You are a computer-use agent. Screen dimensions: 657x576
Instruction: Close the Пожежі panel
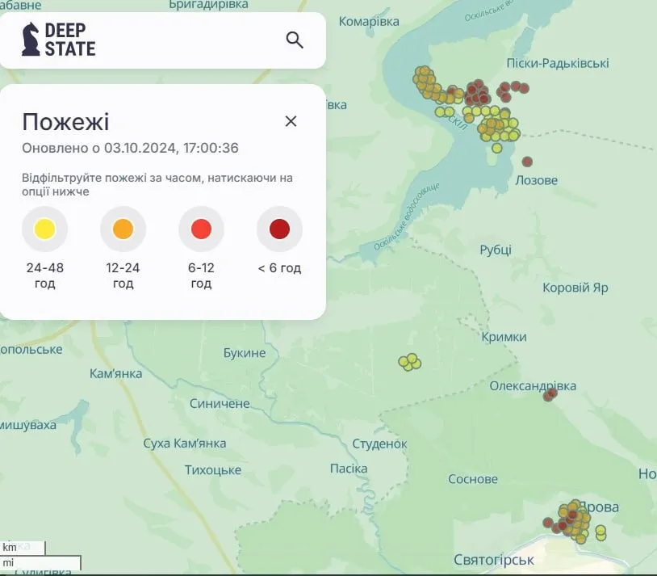[291, 121]
